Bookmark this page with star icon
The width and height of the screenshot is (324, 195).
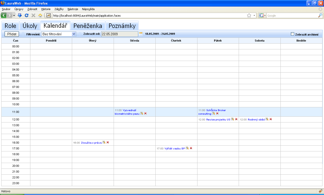(249, 15)
